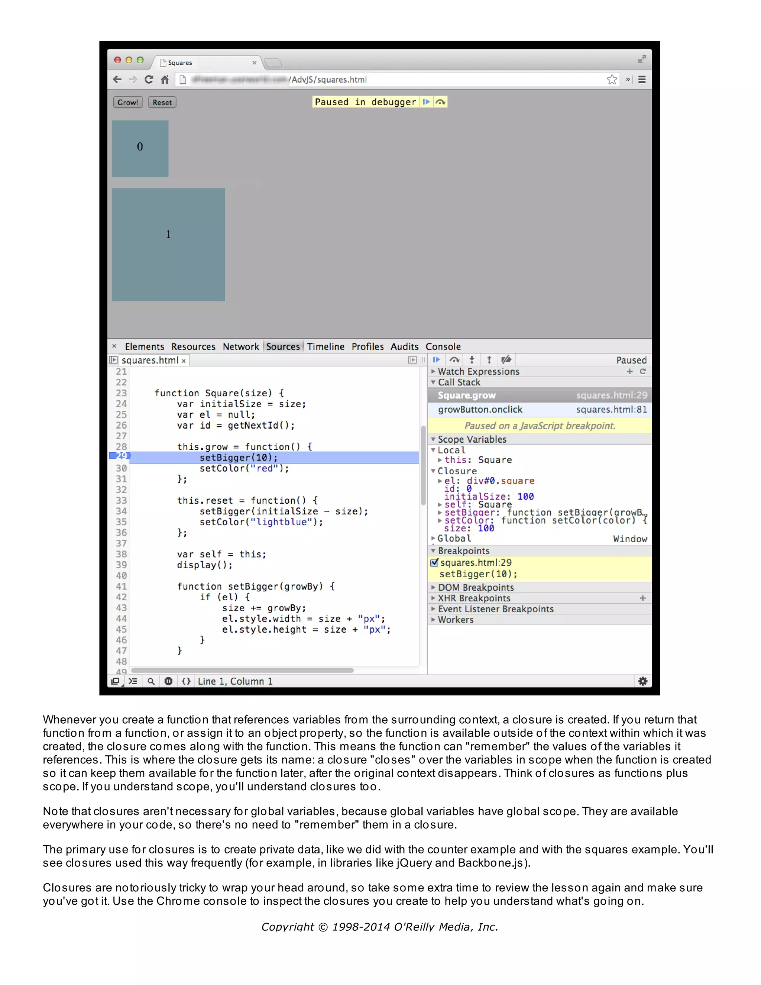The height and width of the screenshot is (985, 761).
Task: Go to the browser home icon
Action: 165,80
